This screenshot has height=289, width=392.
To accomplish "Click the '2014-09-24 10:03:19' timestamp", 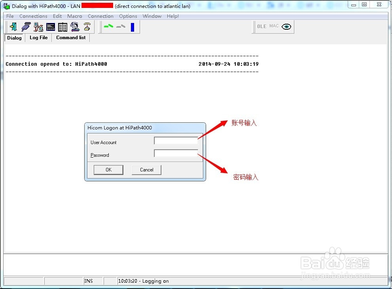I will (x=229, y=64).
